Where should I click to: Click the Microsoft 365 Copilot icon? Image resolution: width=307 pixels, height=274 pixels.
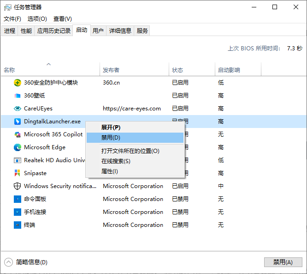18,134
